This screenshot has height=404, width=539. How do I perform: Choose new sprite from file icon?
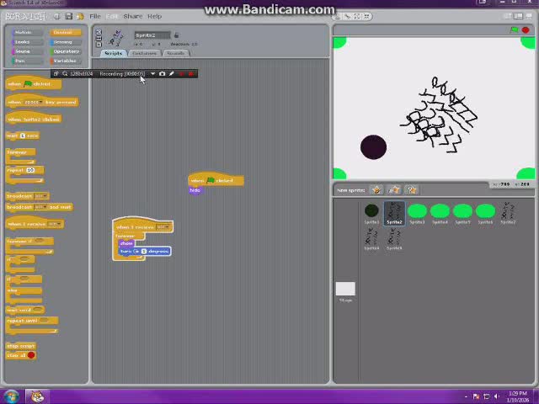click(394, 189)
